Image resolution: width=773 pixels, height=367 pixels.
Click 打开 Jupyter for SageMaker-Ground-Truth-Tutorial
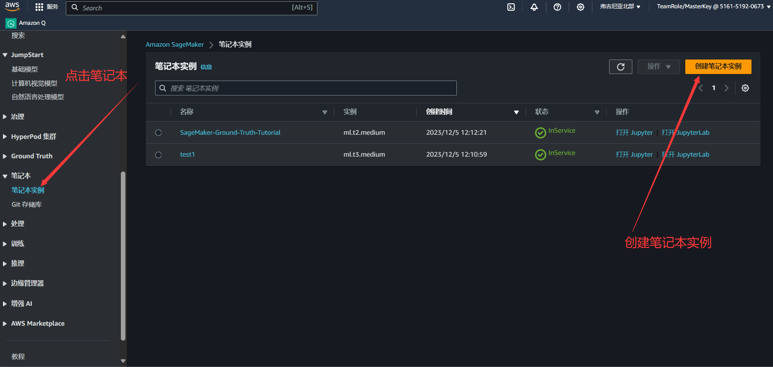(x=634, y=133)
